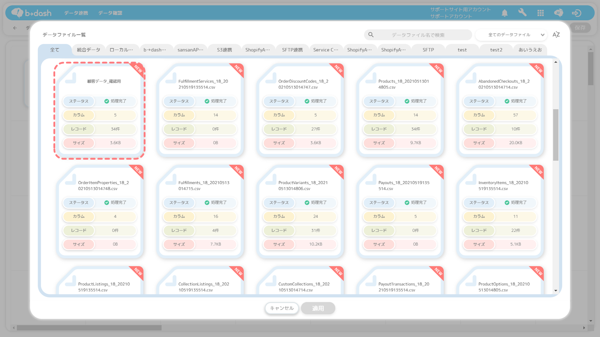This screenshot has height=337, width=600.
Task: Select the CustomCollections_18 file card
Action: tap(300, 280)
